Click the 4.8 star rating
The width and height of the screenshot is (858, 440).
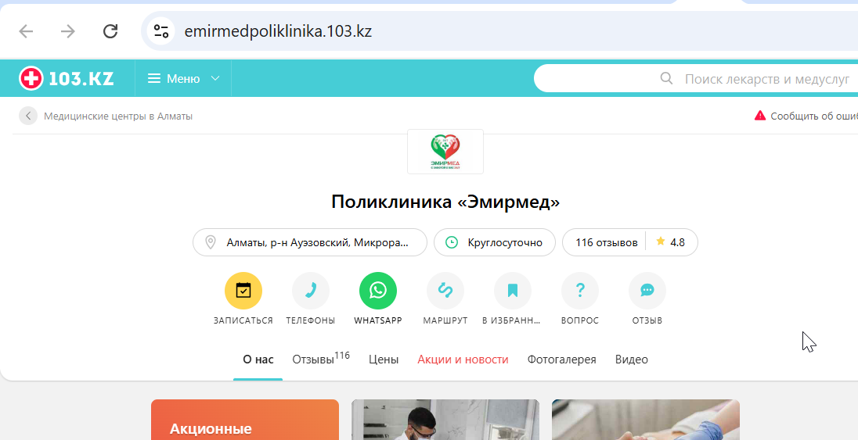coord(671,242)
